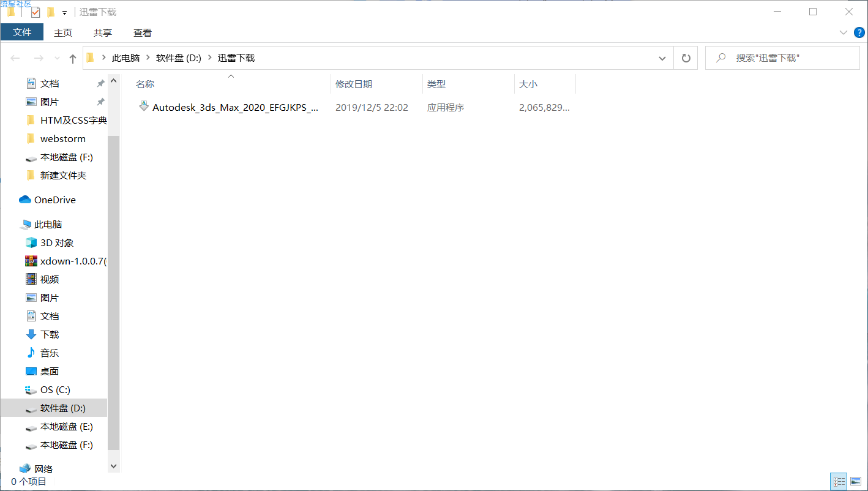Open 下载 under 此电脑

(x=50, y=334)
